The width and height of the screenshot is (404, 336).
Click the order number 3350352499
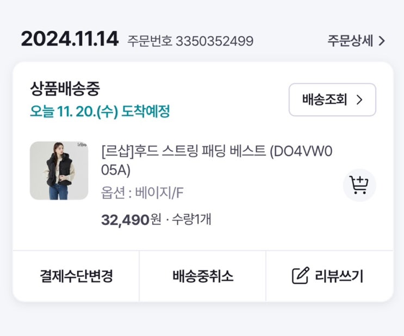click(214, 41)
